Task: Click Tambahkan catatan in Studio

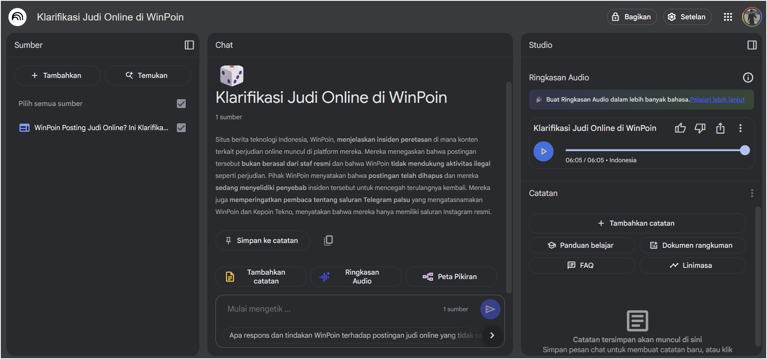Action: point(637,223)
